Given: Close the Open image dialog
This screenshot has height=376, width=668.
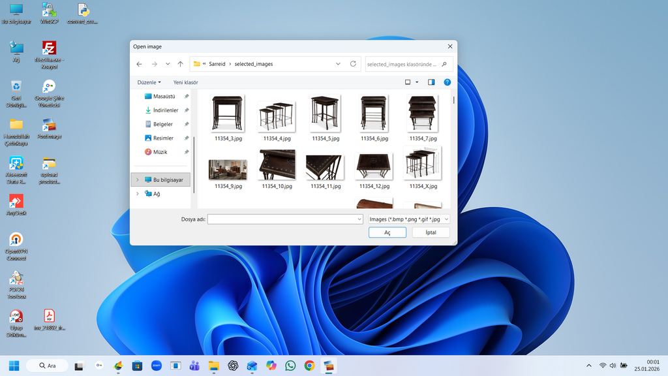Looking at the screenshot, I should pos(450,46).
